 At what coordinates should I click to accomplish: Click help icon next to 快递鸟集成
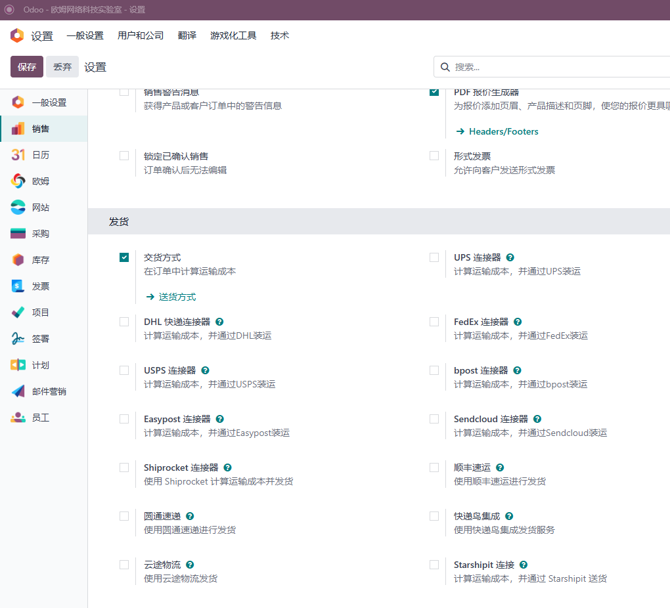(x=509, y=516)
